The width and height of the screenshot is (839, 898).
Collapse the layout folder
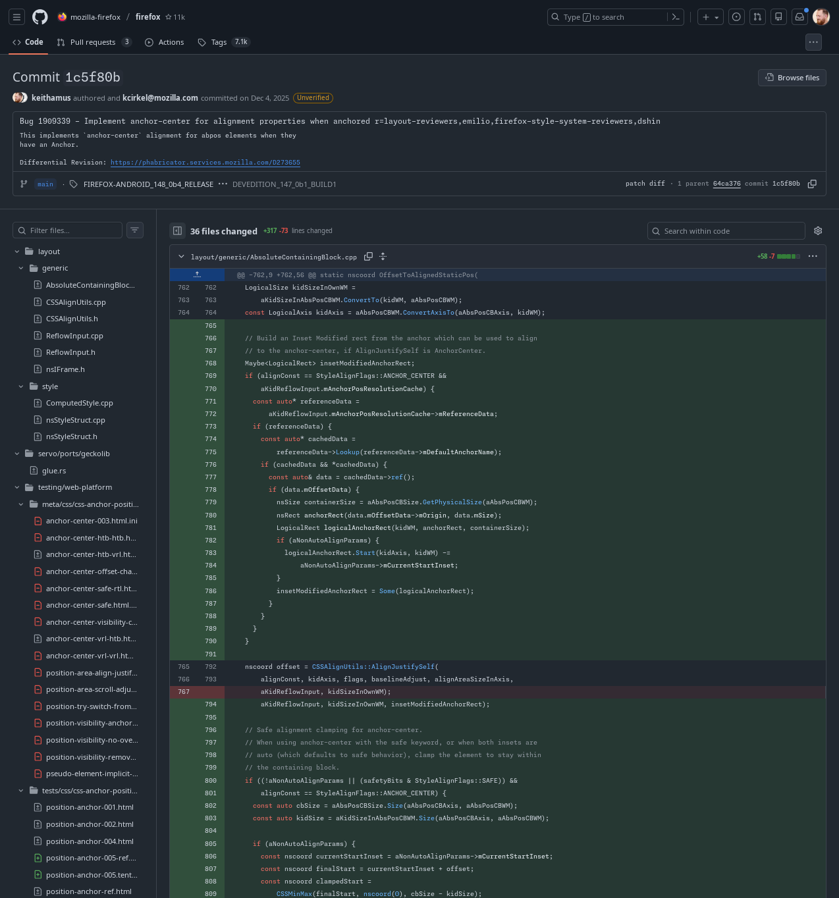point(17,251)
